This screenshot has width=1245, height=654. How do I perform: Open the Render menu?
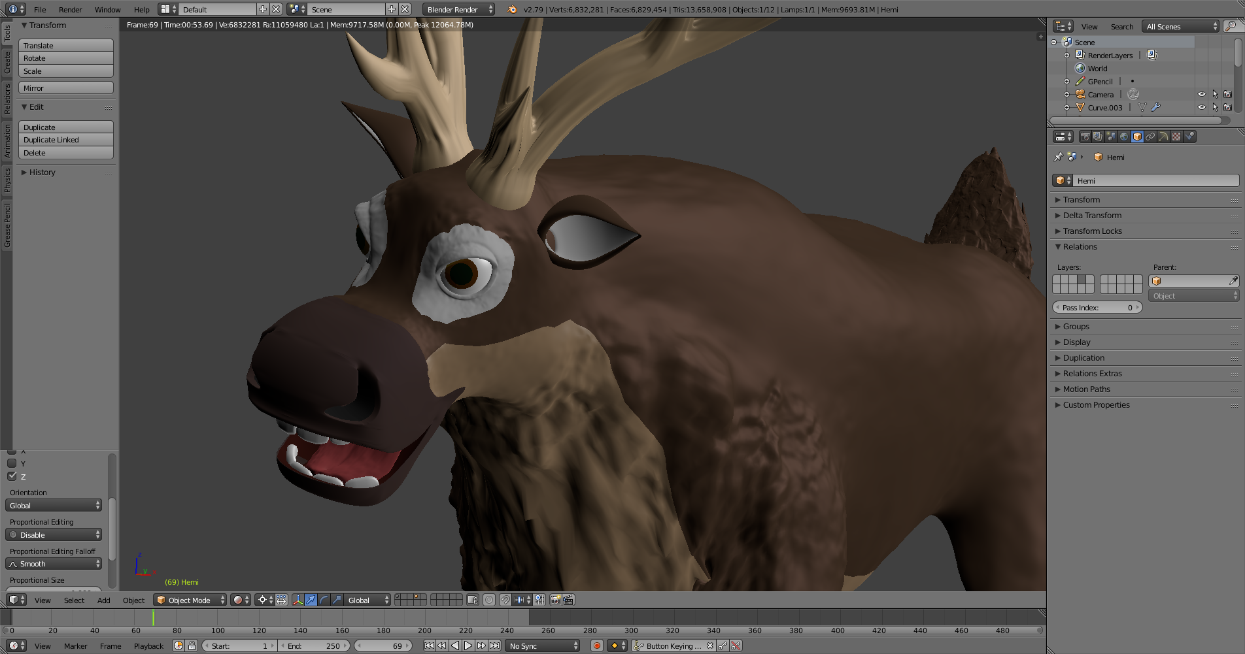[70, 9]
